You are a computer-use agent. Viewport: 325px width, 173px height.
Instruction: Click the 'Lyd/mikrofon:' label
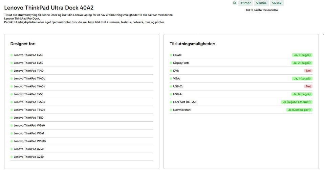pos(182,110)
